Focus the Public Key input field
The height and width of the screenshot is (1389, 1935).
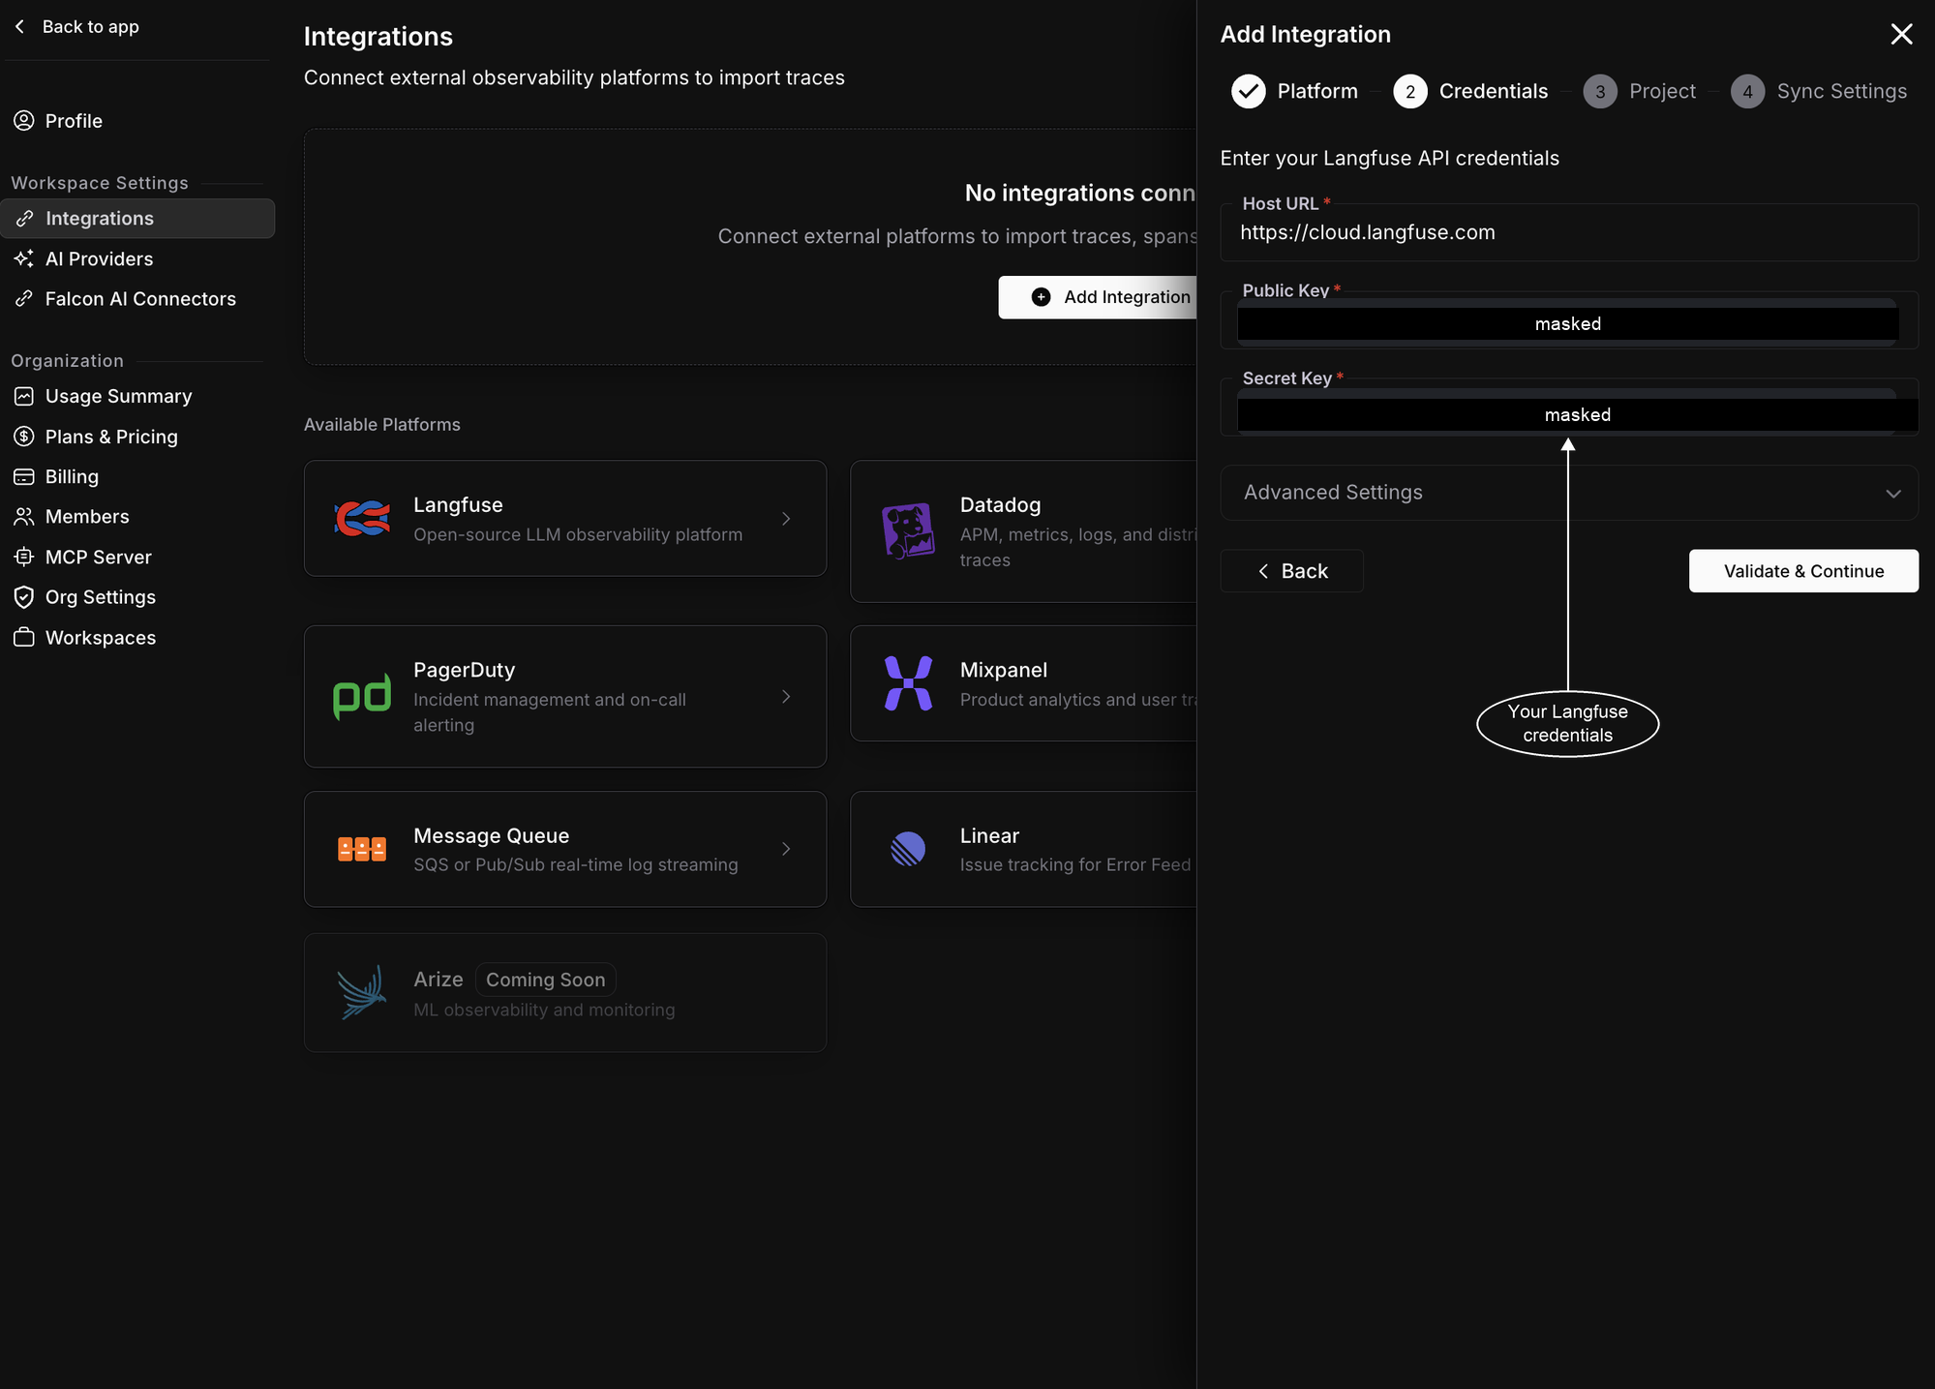(1569, 322)
